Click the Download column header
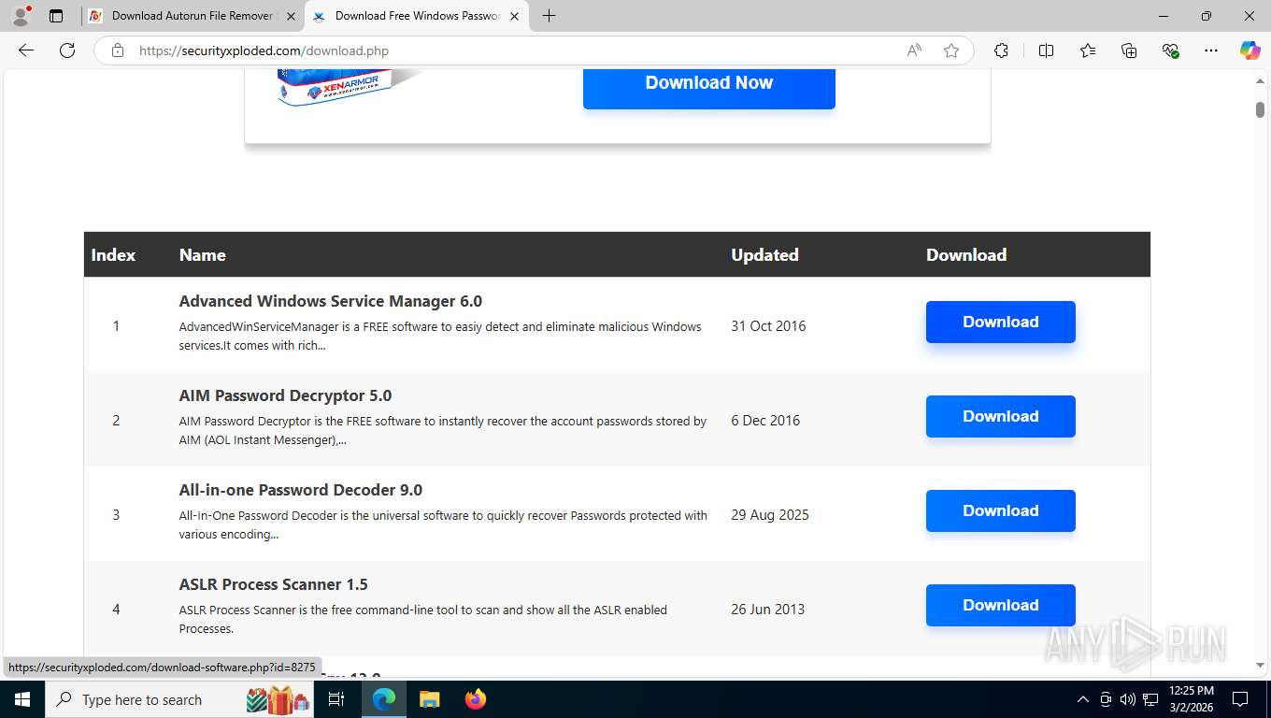The height and width of the screenshot is (718, 1271). pyautogui.click(x=966, y=255)
